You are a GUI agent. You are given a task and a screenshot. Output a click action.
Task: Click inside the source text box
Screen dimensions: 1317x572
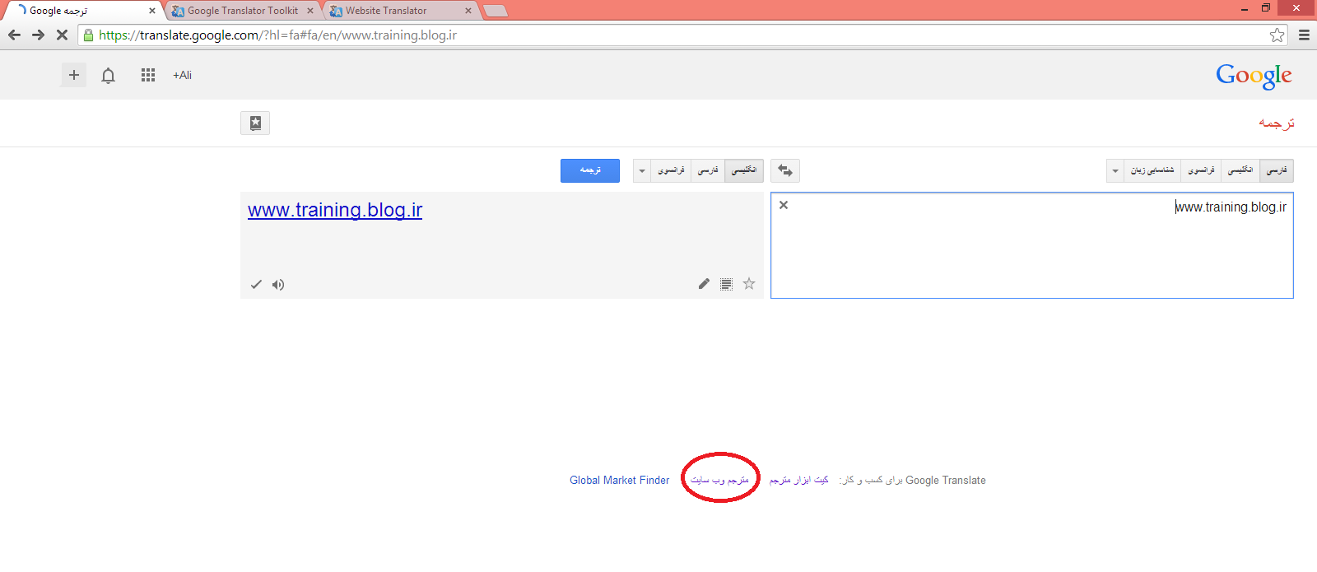[1032, 245]
